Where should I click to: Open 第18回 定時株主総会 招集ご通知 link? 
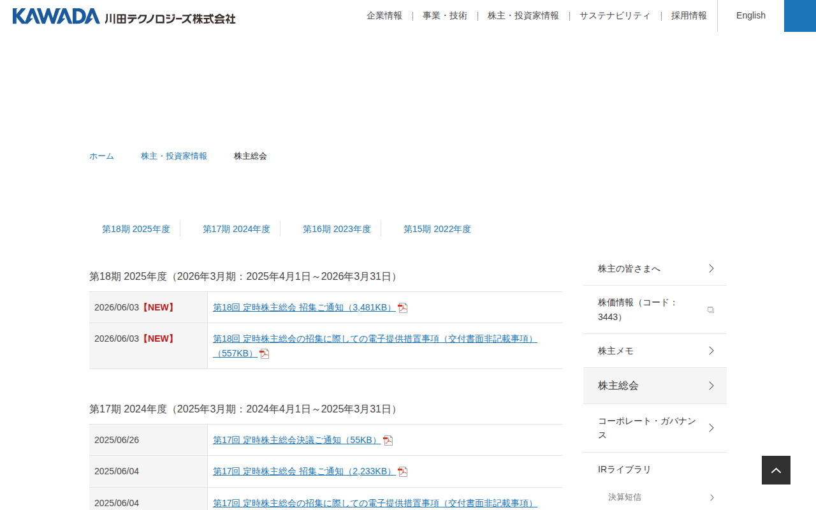(x=304, y=307)
